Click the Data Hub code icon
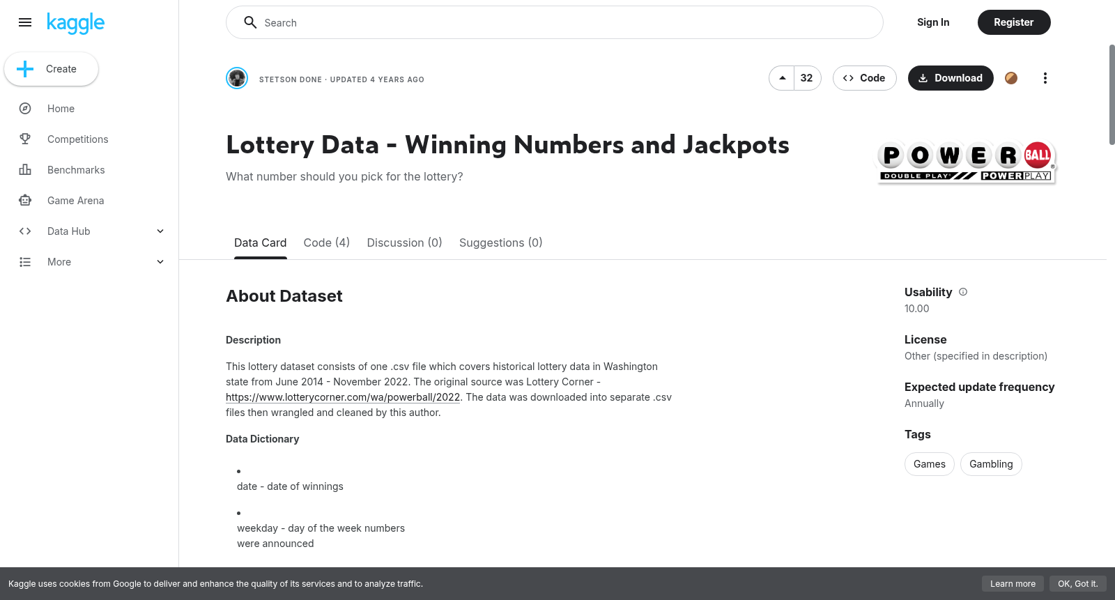This screenshot has width=1115, height=600. tap(25, 231)
